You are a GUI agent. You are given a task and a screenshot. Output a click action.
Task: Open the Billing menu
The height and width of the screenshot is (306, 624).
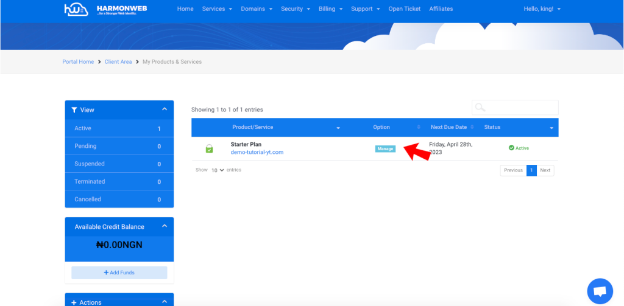[x=330, y=9]
